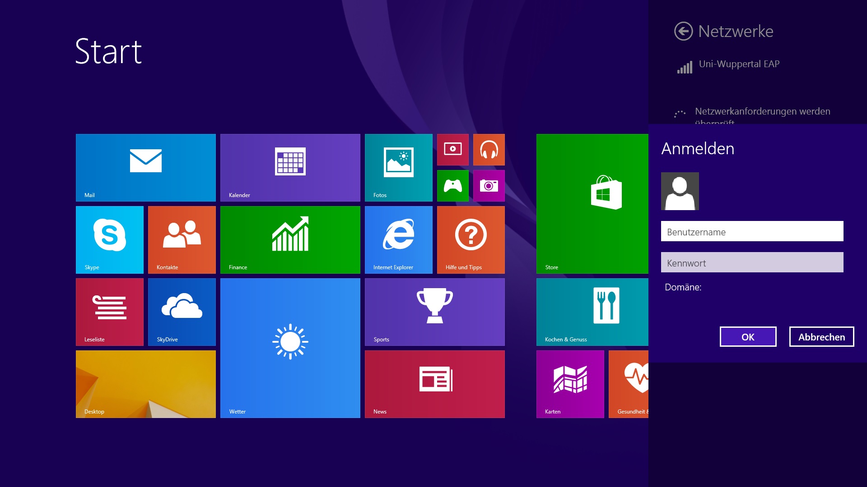867x487 pixels.
Task: Launch the Fotos tile
Action: tap(398, 167)
